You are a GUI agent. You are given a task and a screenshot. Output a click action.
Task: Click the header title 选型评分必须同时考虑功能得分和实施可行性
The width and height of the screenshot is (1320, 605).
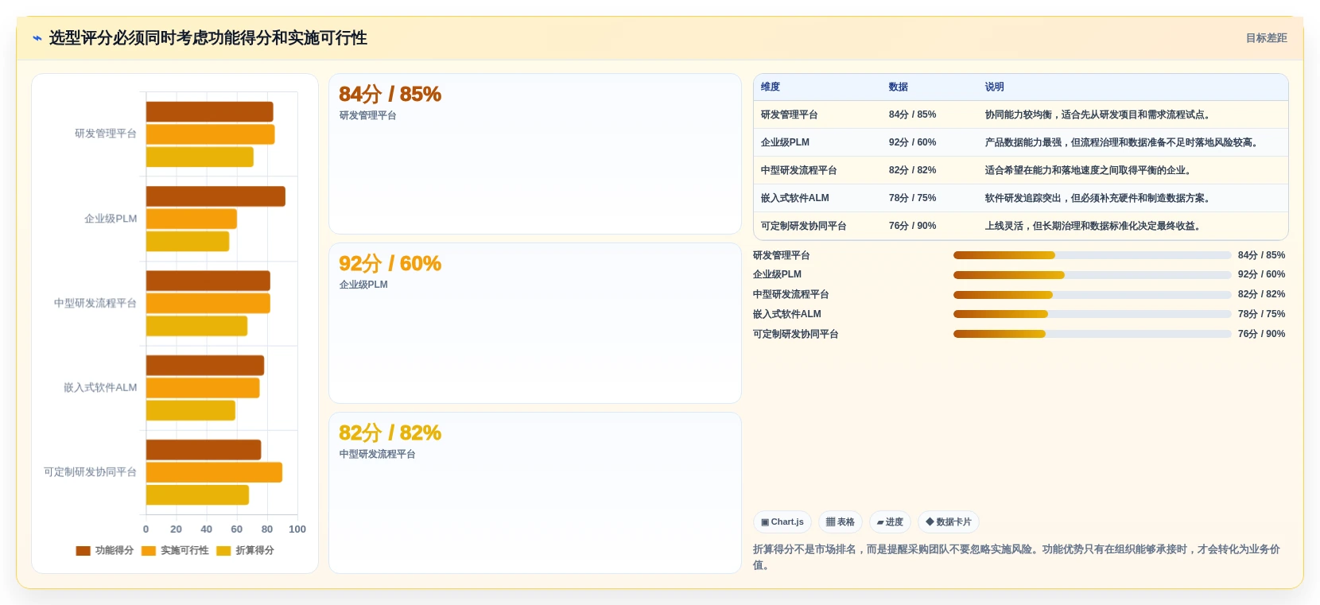[x=208, y=38]
